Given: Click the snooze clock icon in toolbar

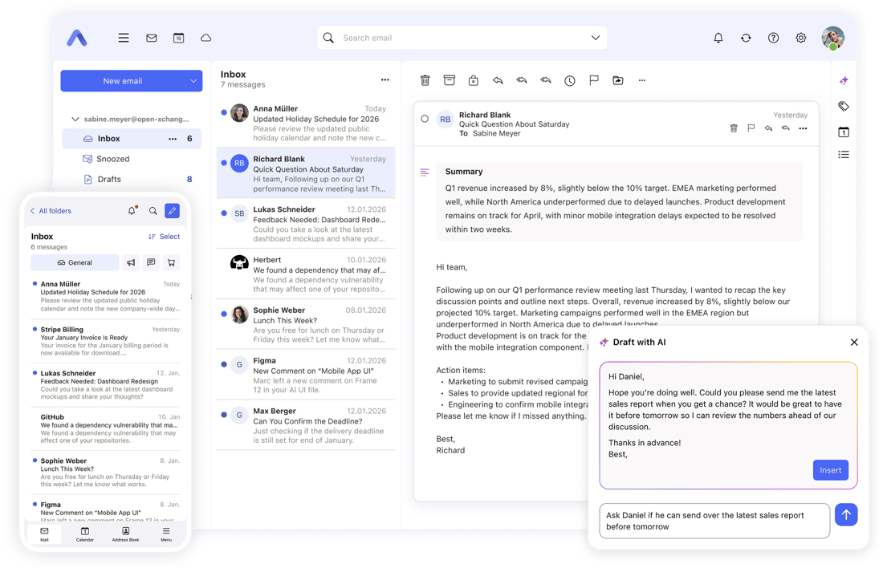Looking at the screenshot, I should coord(569,80).
